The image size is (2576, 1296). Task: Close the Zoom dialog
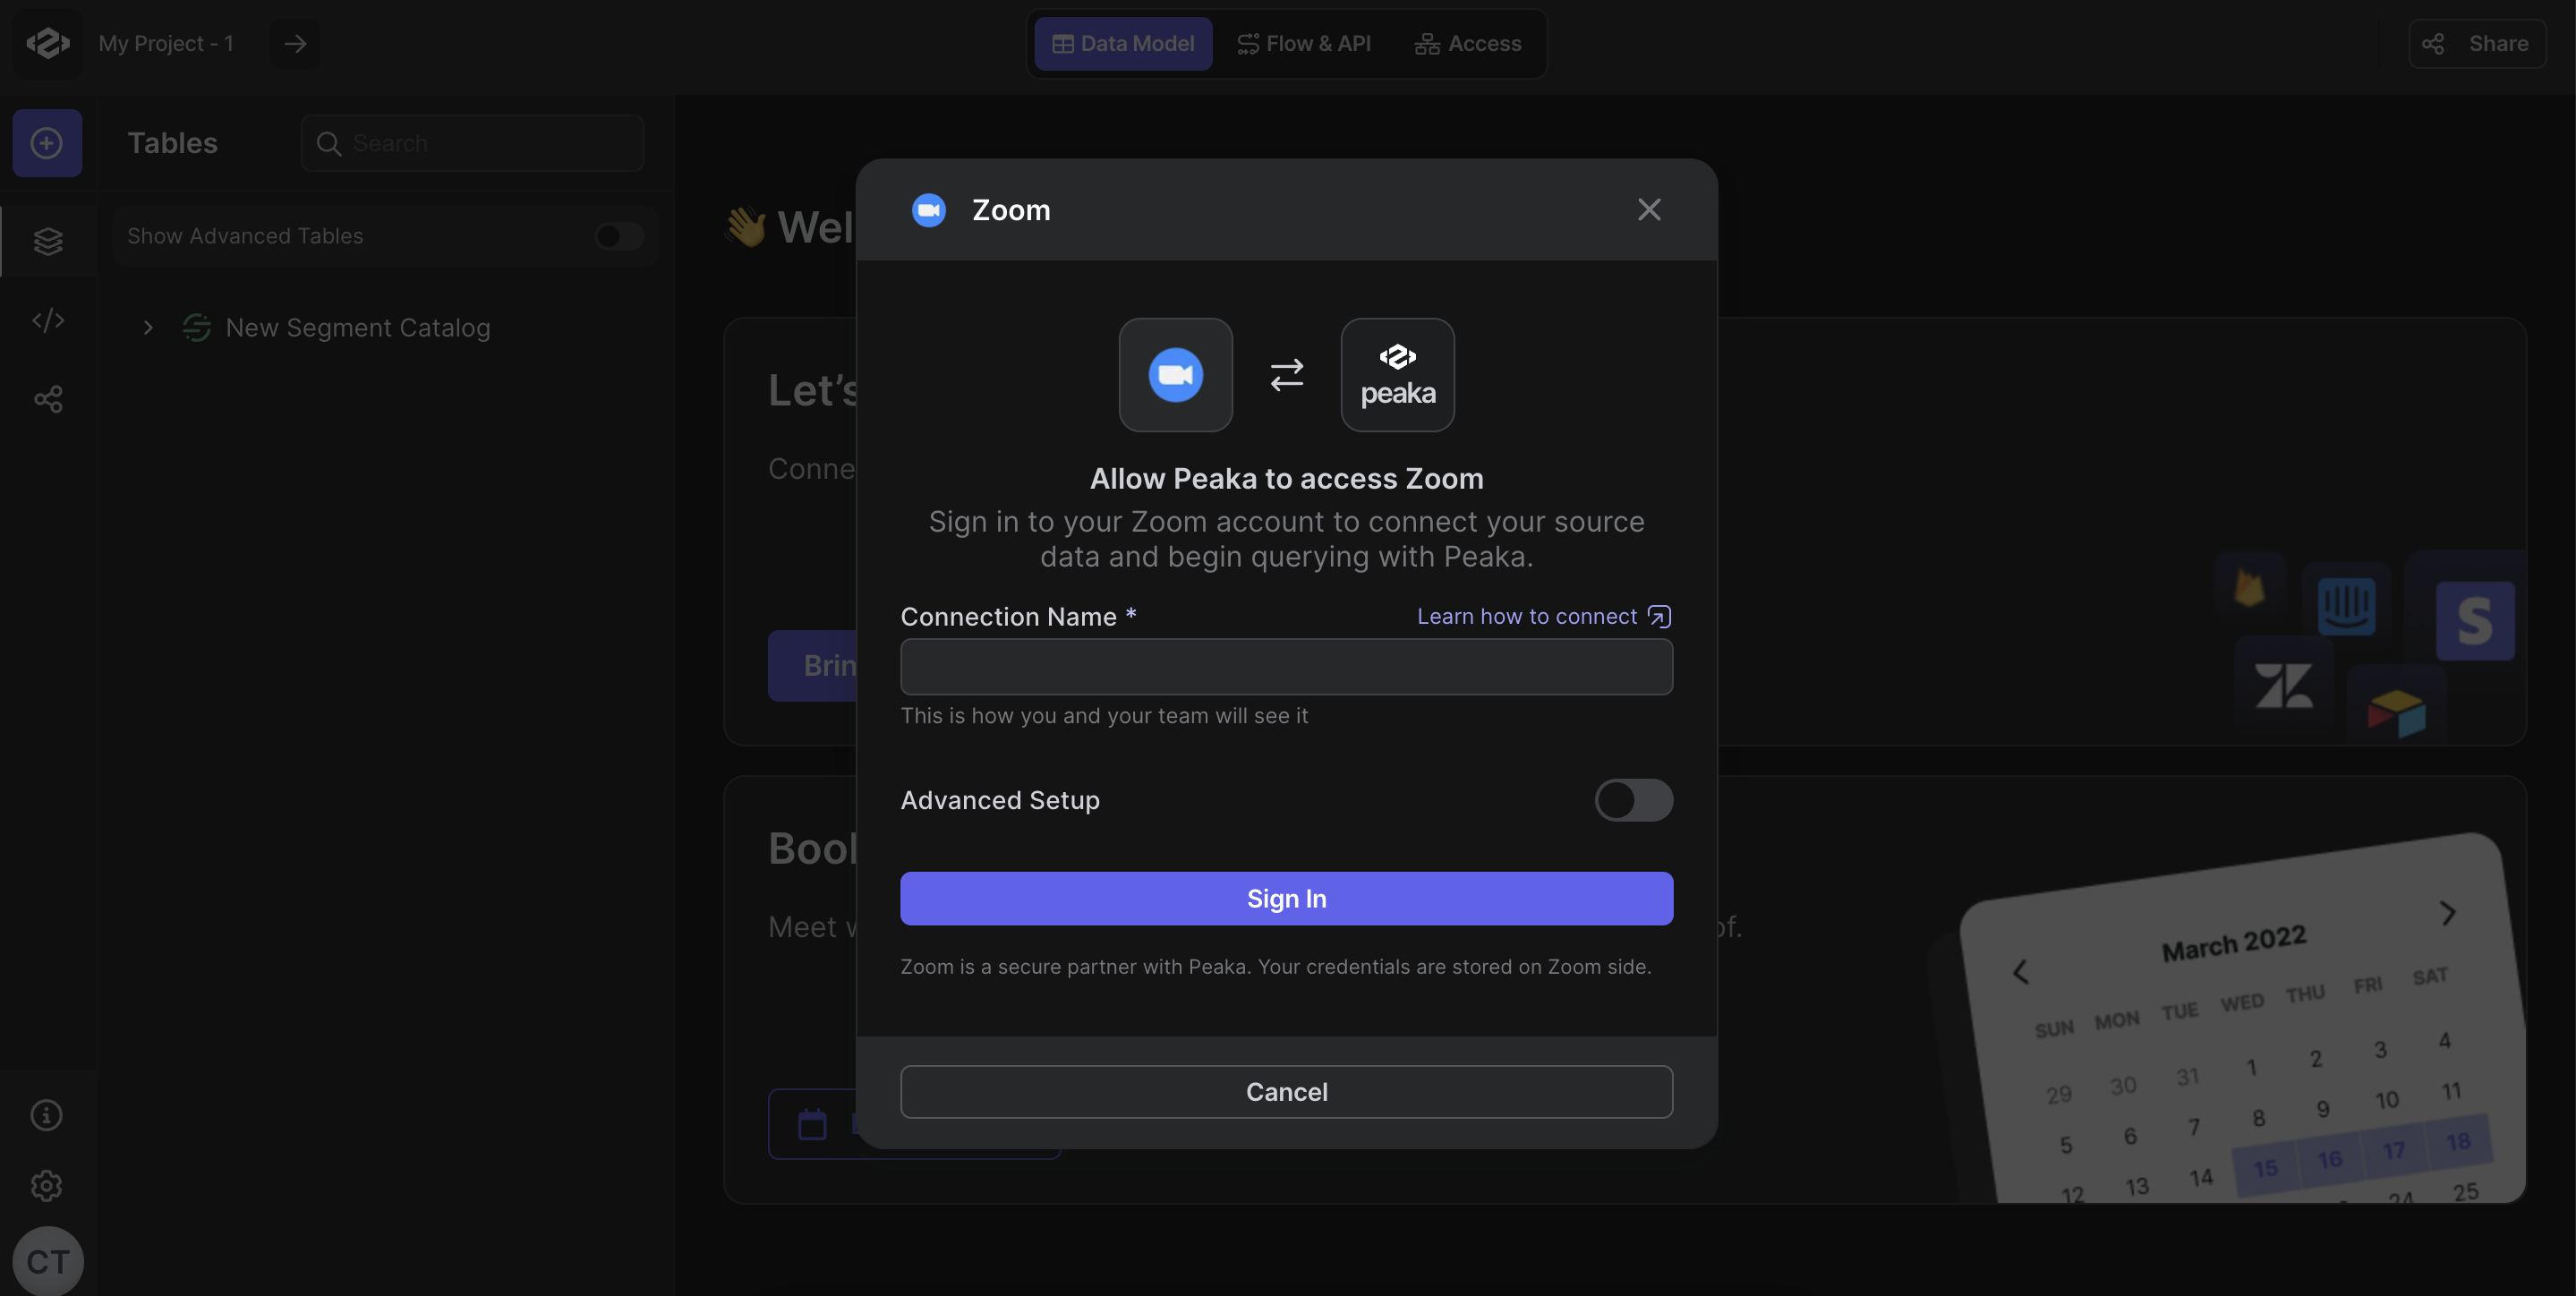[x=1649, y=209]
